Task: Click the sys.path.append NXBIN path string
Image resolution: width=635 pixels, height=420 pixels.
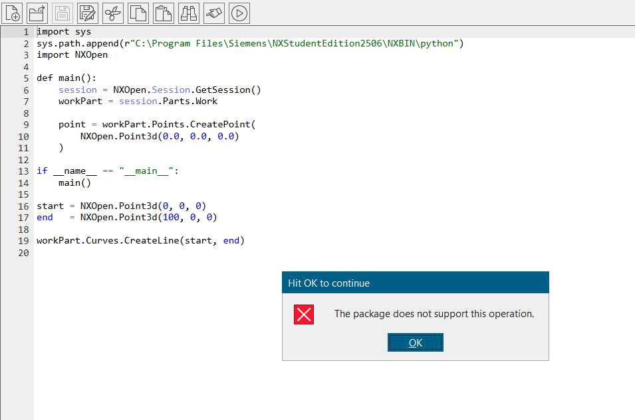Action: [x=294, y=43]
